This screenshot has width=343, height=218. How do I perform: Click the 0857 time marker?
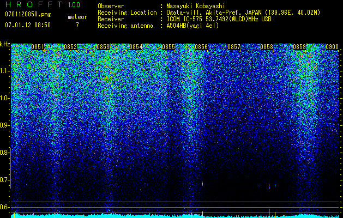[234, 47]
